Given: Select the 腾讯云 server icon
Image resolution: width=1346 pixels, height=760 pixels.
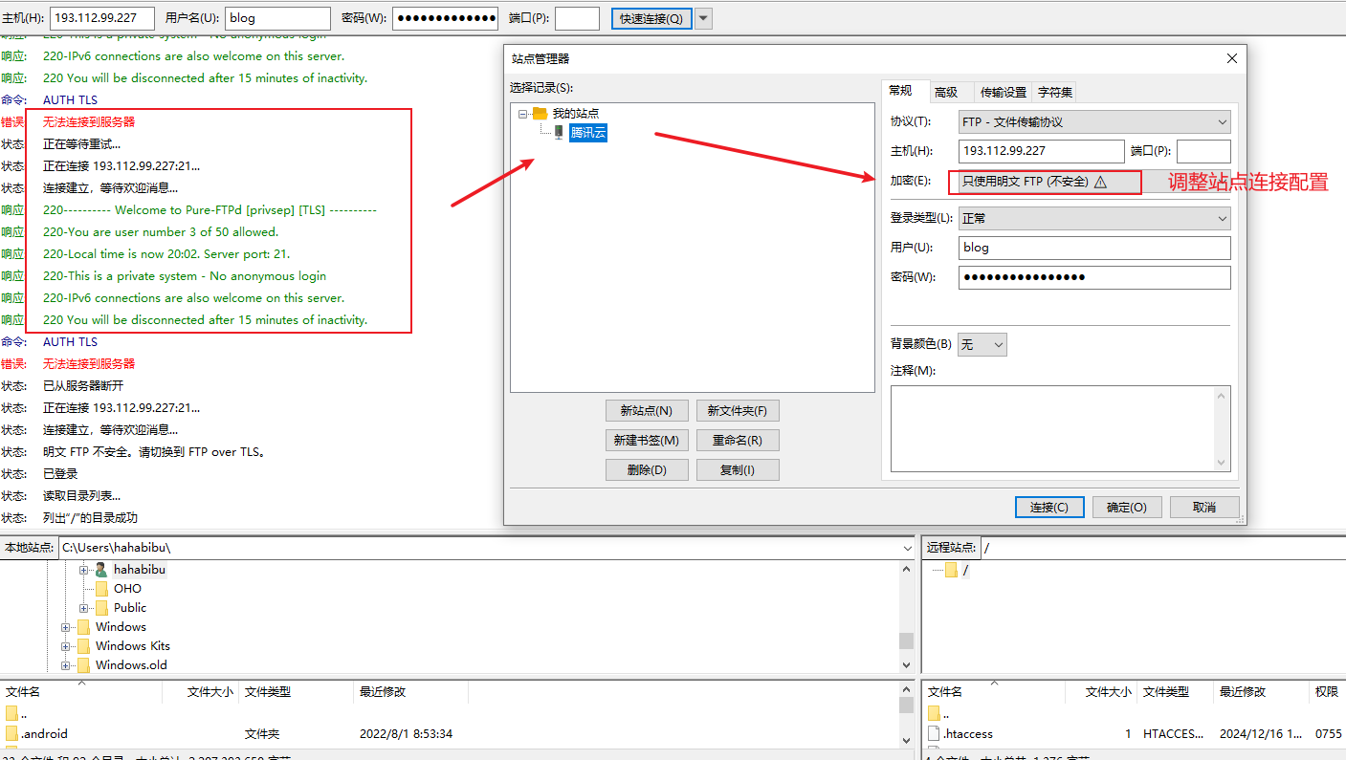Looking at the screenshot, I should pyautogui.click(x=559, y=133).
